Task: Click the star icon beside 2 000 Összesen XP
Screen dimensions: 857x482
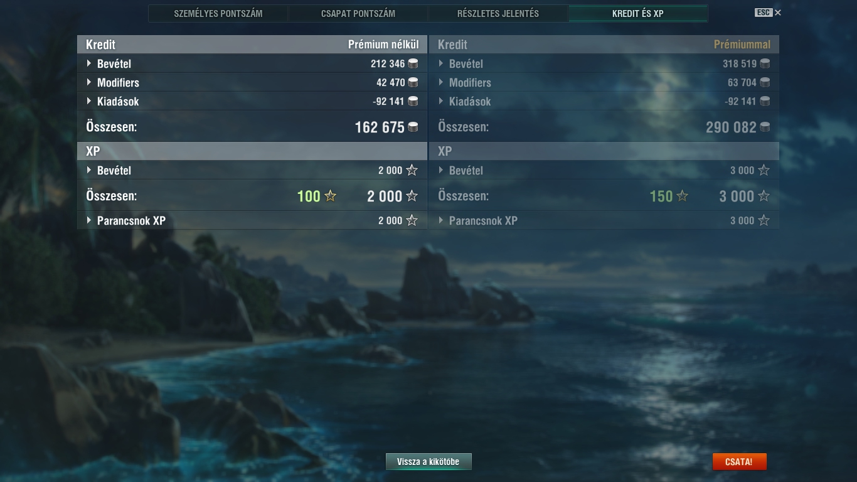Action: click(412, 196)
